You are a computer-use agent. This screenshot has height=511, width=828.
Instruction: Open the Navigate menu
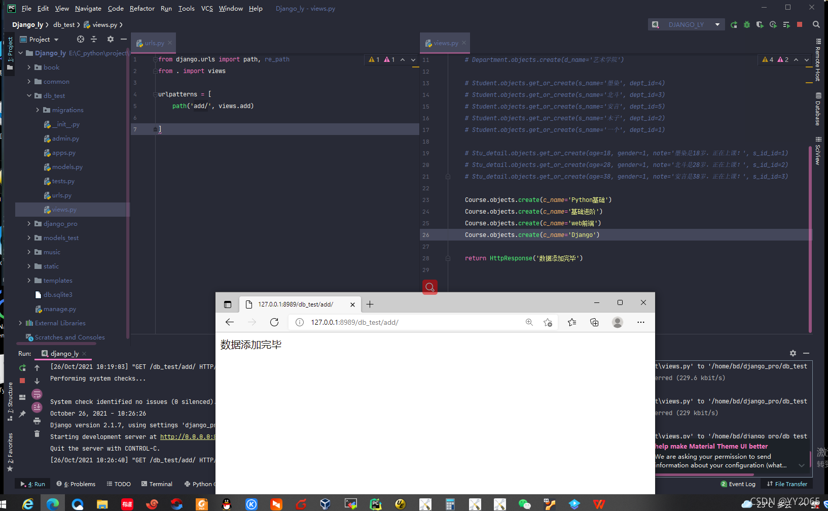[x=88, y=9]
